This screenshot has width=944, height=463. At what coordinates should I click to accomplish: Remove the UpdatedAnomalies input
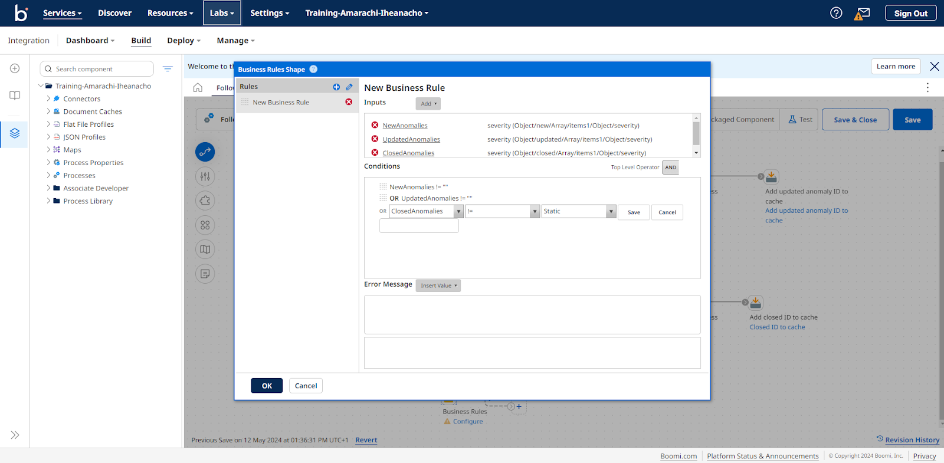coord(375,139)
